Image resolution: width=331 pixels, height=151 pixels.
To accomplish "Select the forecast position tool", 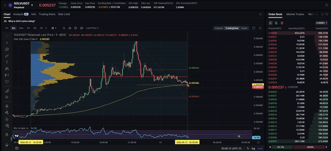I will (7, 75).
